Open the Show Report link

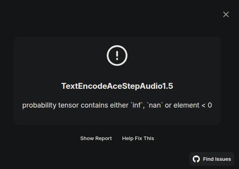(x=96, y=138)
